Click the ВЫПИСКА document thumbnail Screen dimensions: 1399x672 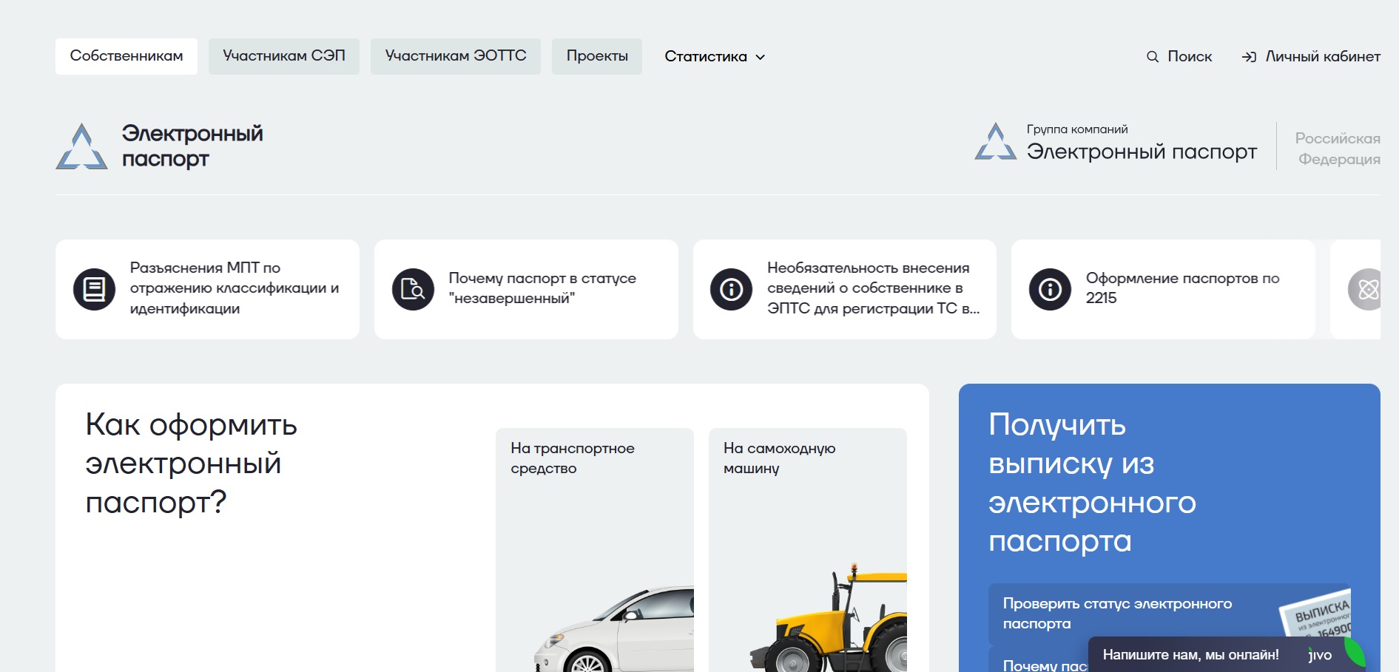(x=1317, y=614)
